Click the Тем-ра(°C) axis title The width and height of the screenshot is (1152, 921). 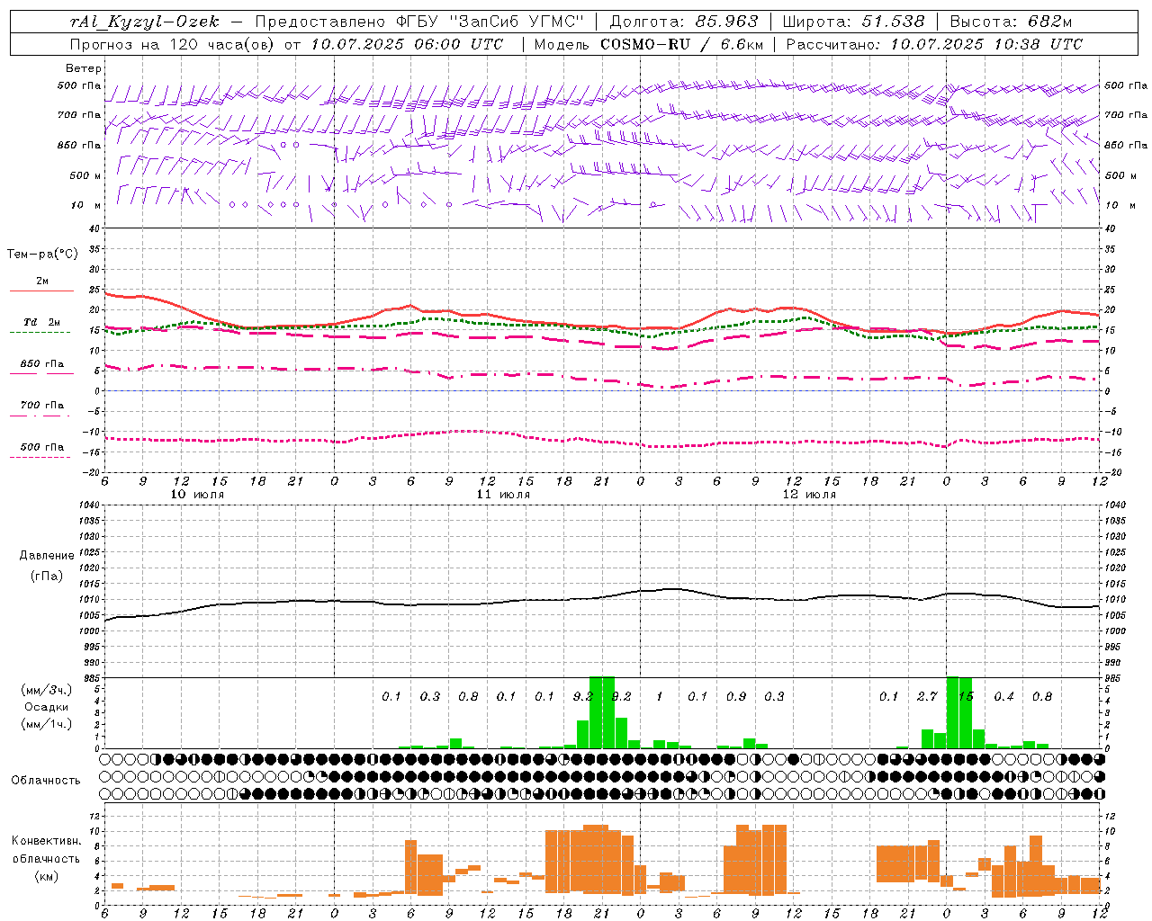point(42,255)
